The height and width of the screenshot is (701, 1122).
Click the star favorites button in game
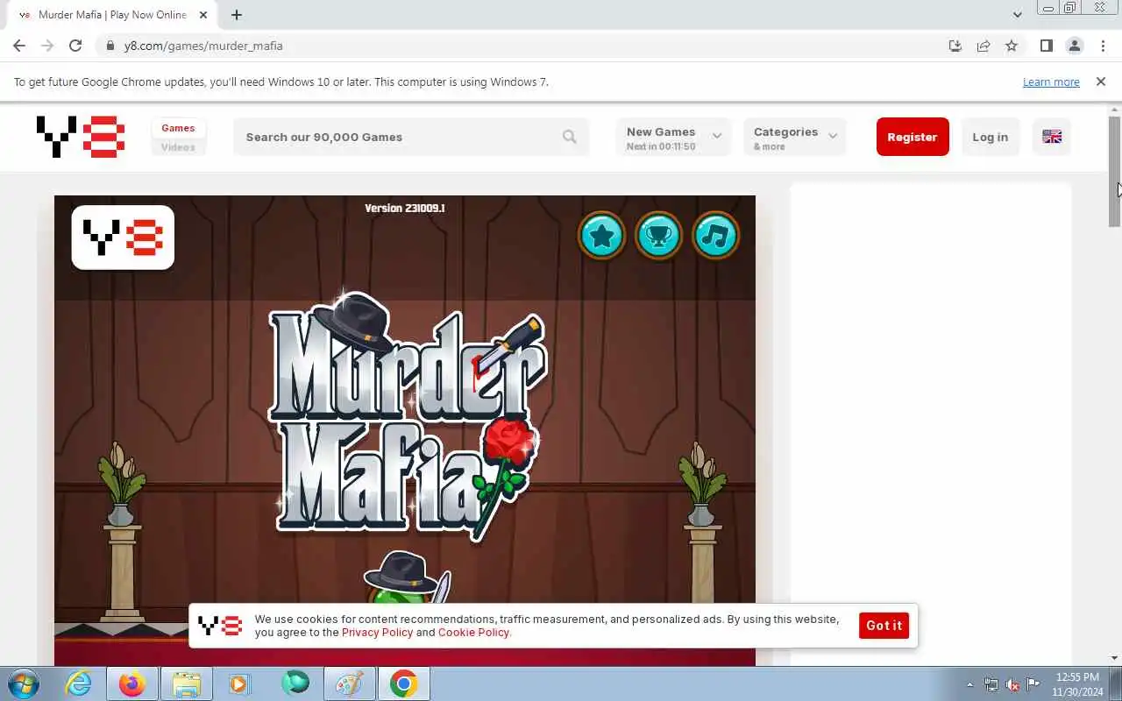pos(601,235)
